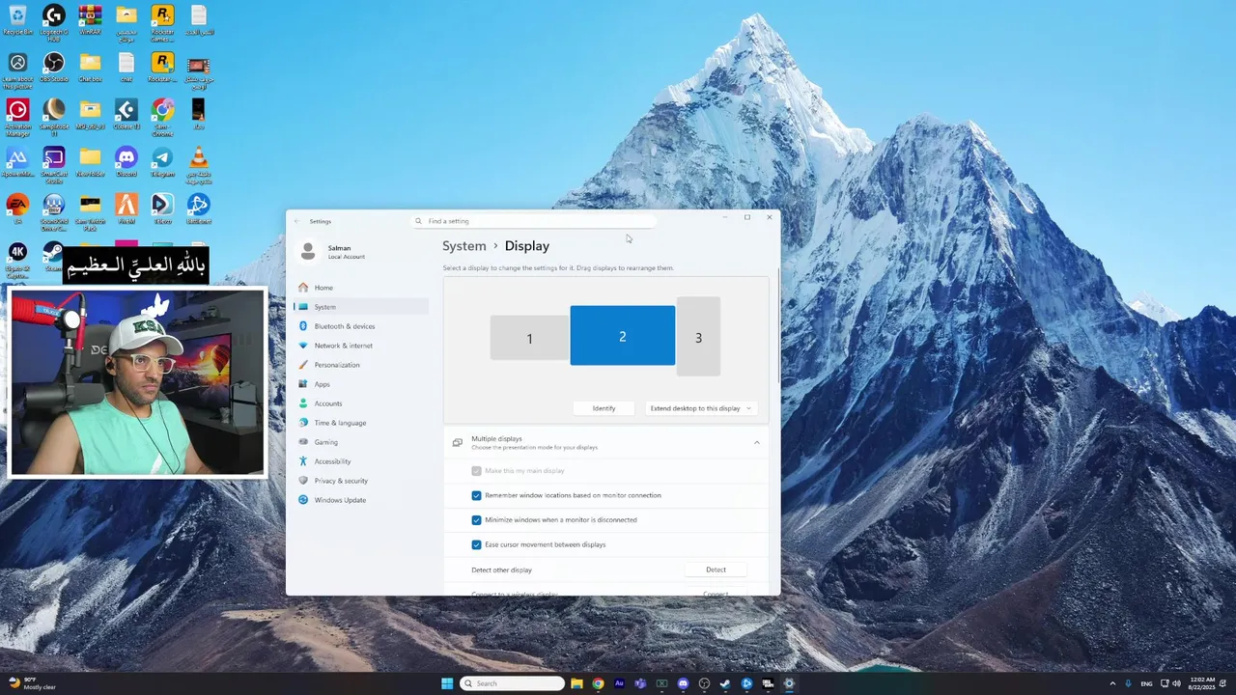Launch Discord from the desktop icon

point(126,162)
